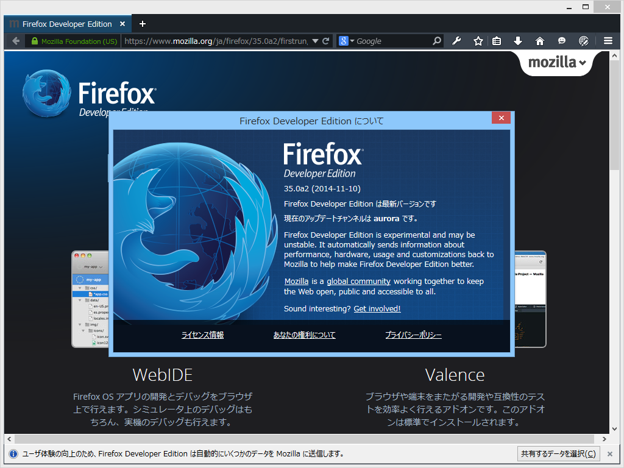Bookmark this page with the star icon
The width and height of the screenshot is (624, 468).
pyautogui.click(x=478, y=40)
